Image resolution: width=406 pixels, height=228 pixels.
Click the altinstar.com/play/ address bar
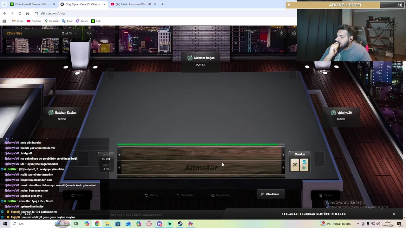click(x=165, y=13)
